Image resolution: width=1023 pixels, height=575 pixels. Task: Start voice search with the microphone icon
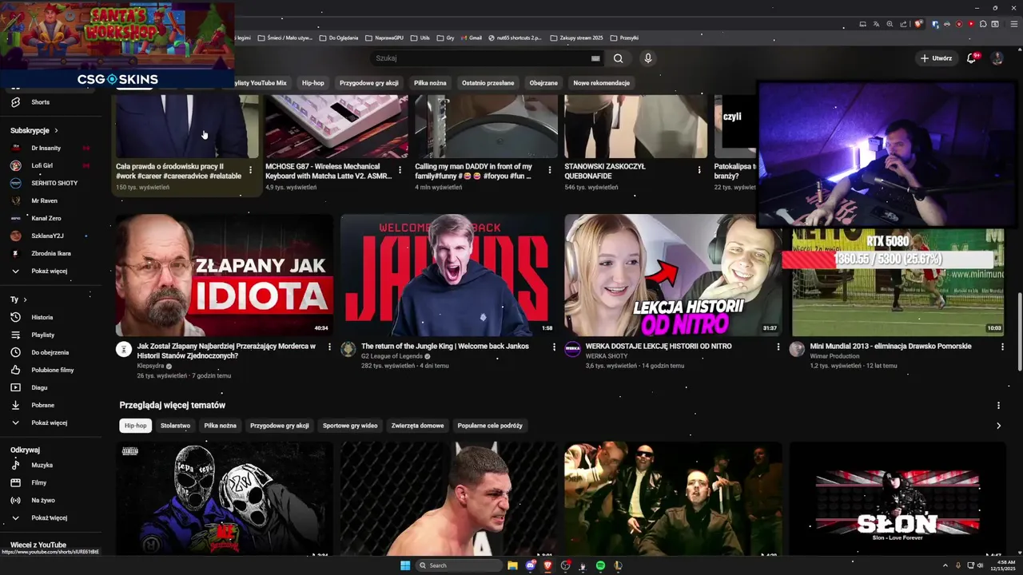[648, 58]
